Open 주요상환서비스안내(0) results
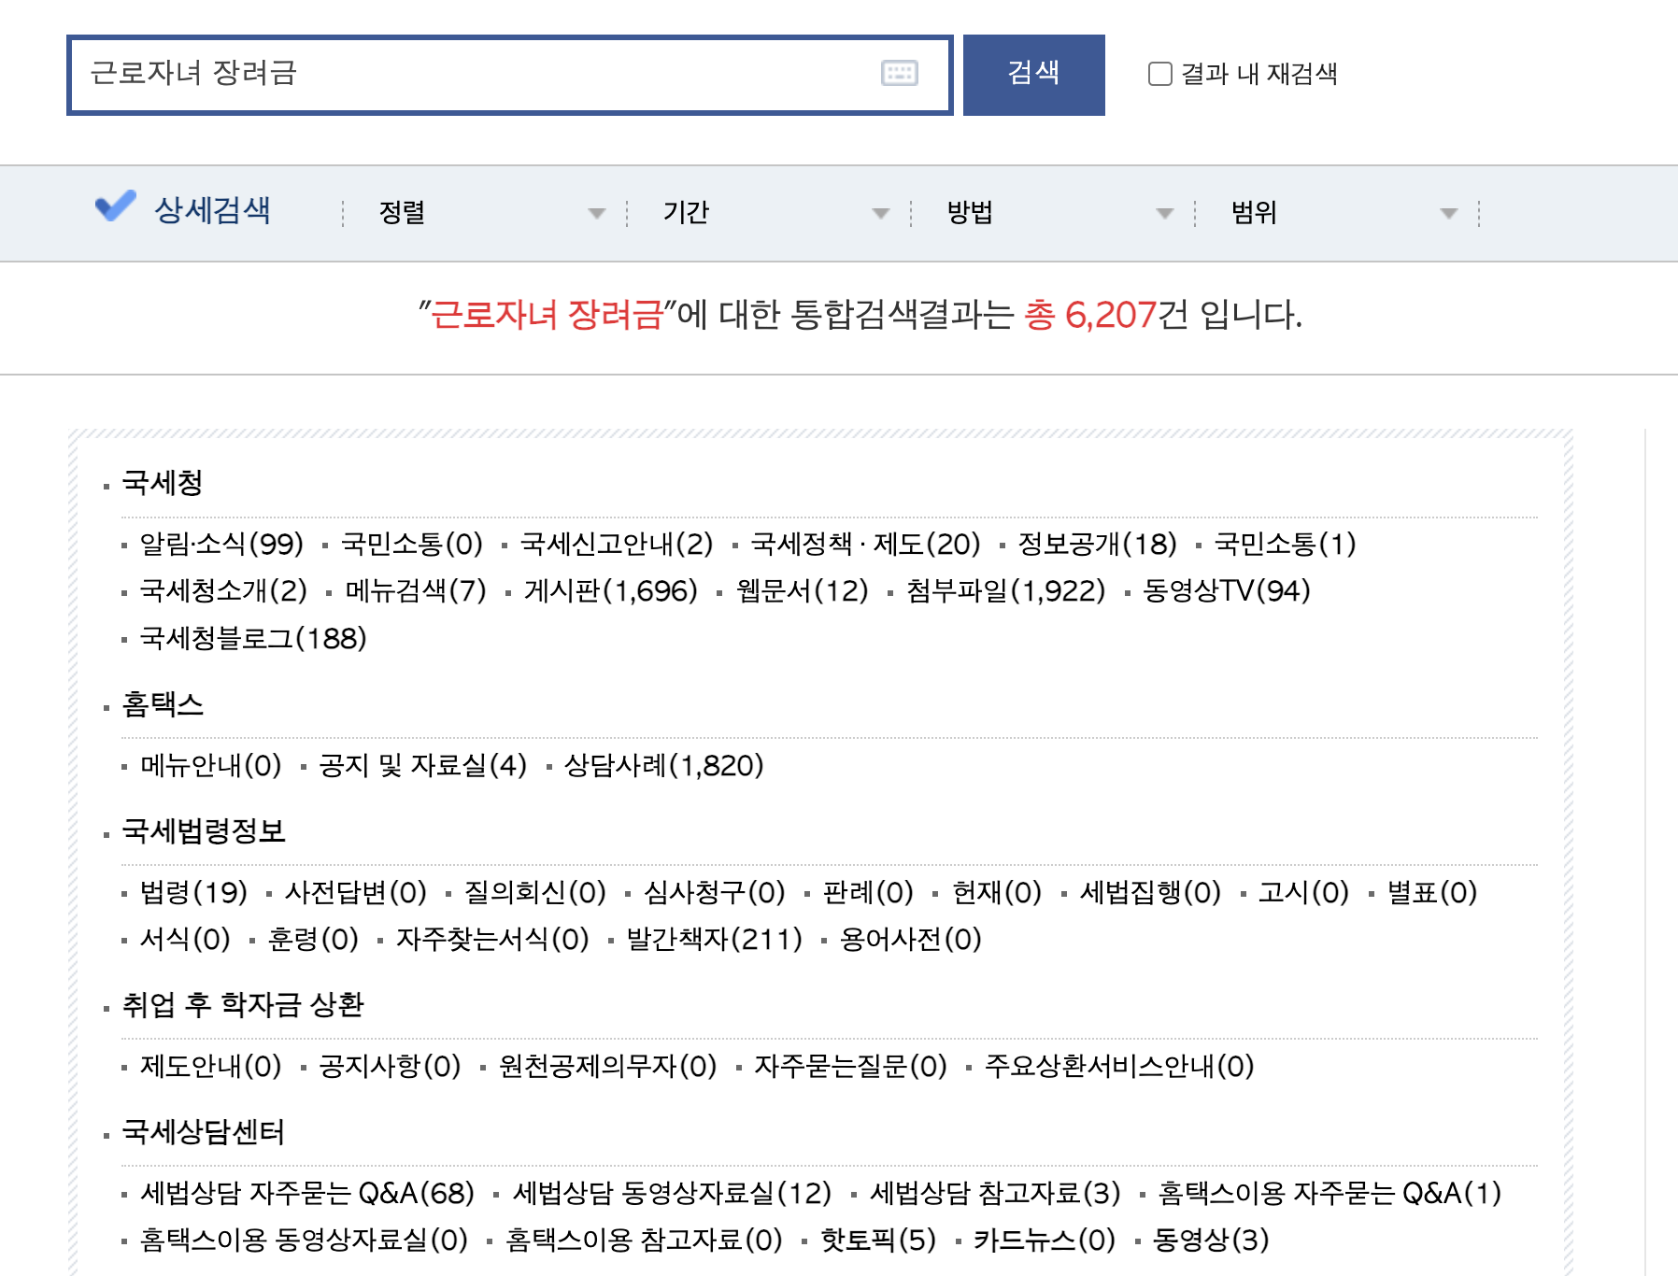Screen dimensions: 1678x1276 coord(1119,1066)
